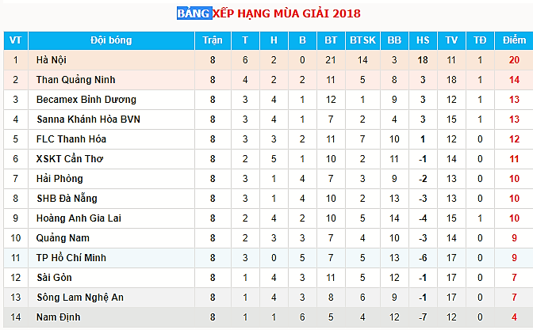The width and height of the screenshot is (533, 330).
Task: Open Sông Lam Nghệ An team
Action: tap(80, 298)
